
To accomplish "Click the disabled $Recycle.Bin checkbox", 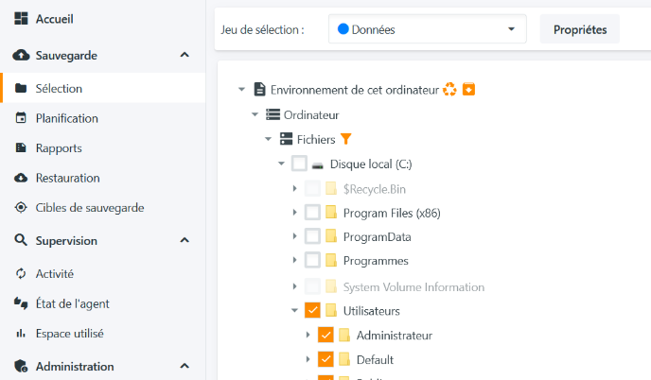I will (x=312, y=188).
